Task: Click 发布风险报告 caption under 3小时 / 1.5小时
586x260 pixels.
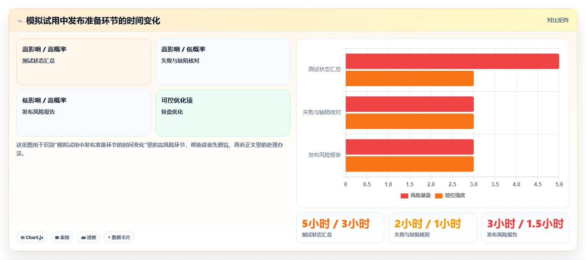Action: 502,235
